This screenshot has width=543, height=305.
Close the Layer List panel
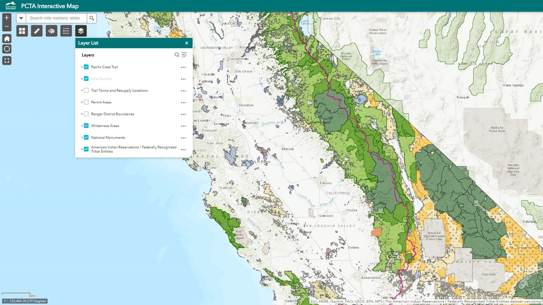pyautogui.click(x=187, y=43)
